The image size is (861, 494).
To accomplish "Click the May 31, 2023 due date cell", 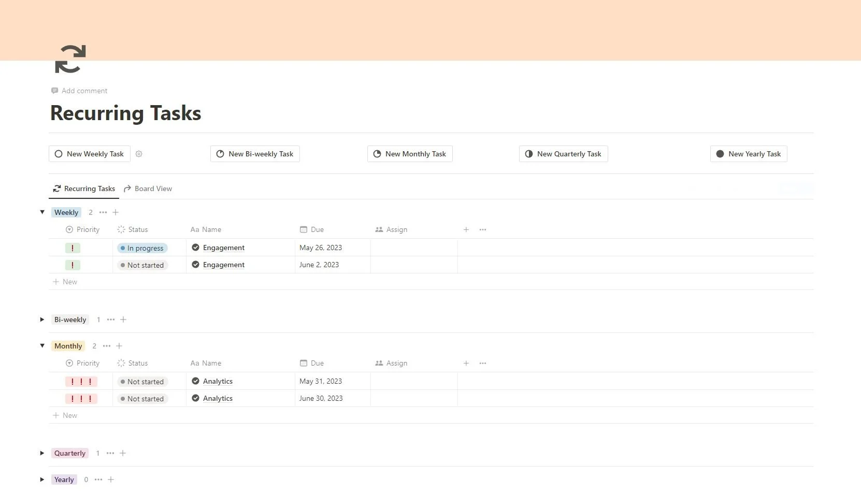I will (x=333, y=381).
